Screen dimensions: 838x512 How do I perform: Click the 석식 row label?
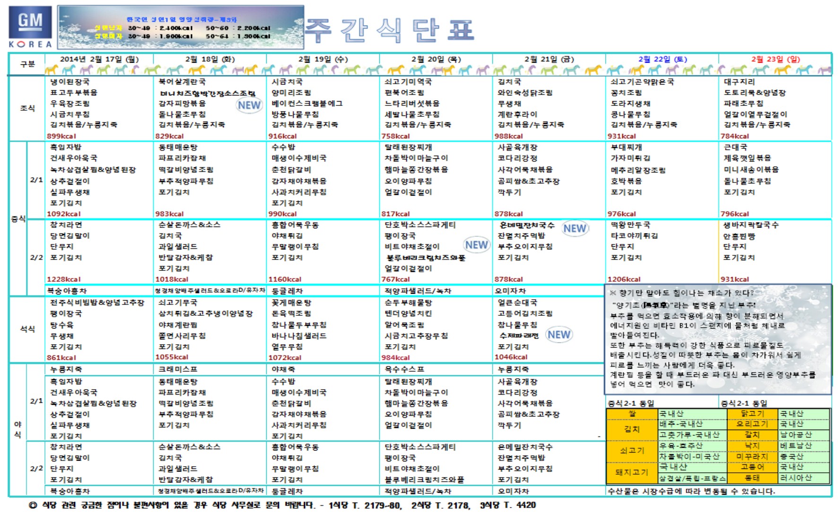click(27, 329)
